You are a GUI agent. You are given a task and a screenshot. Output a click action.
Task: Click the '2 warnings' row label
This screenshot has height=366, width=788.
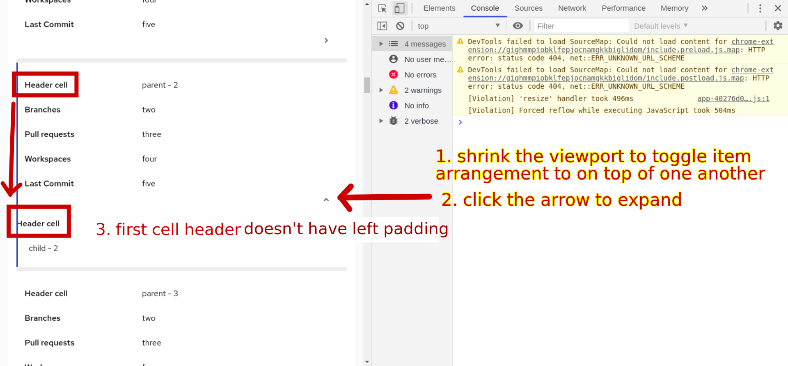click(423, 90)
